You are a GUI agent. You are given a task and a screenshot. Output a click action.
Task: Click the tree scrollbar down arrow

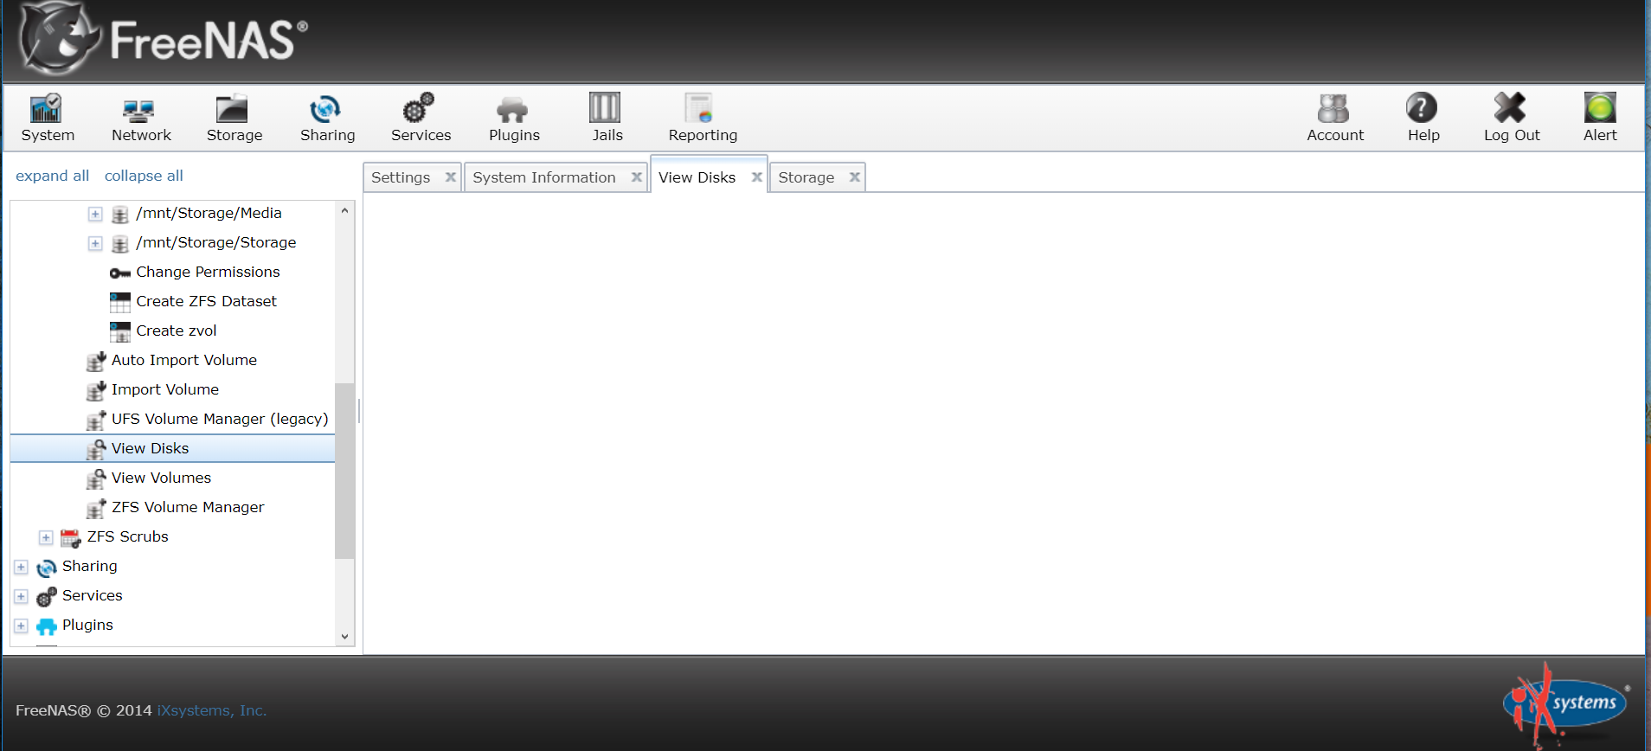(x=344, y=637)
